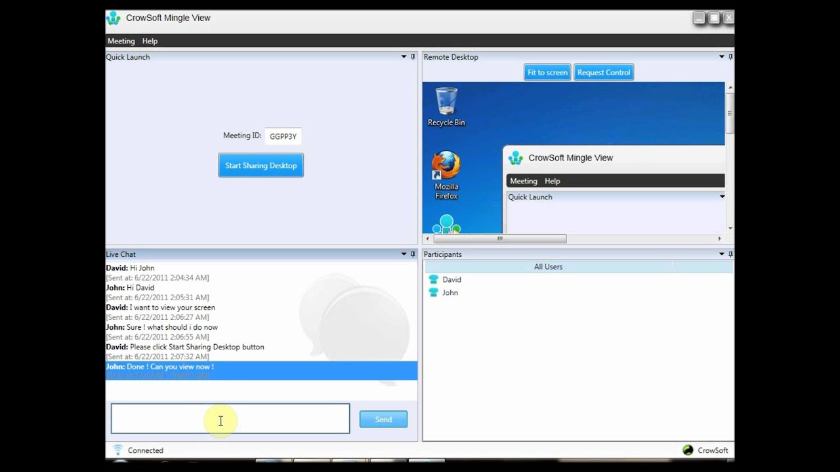Focus the chat message input box
The width and height of the screenshot is (840, 472).
coord(230,419)
